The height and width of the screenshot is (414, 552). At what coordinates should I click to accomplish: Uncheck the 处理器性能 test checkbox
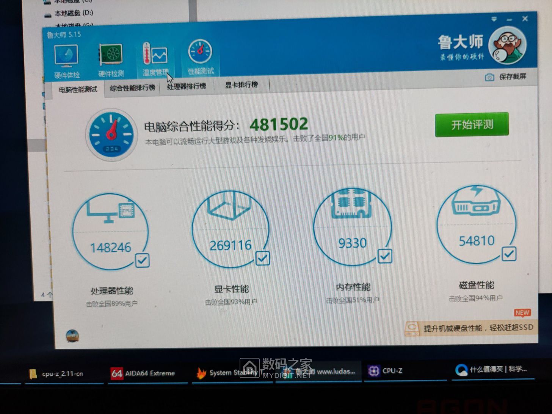click(142, 260)
